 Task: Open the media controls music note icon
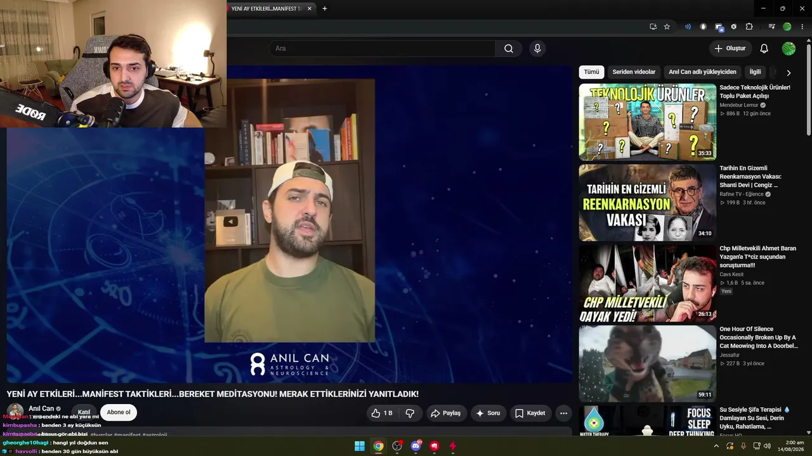pyautogui.click(x=771, y=27)
